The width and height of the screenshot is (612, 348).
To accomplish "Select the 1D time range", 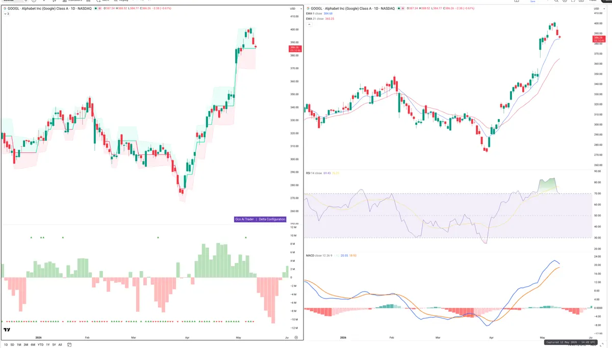I will (6, 345).
